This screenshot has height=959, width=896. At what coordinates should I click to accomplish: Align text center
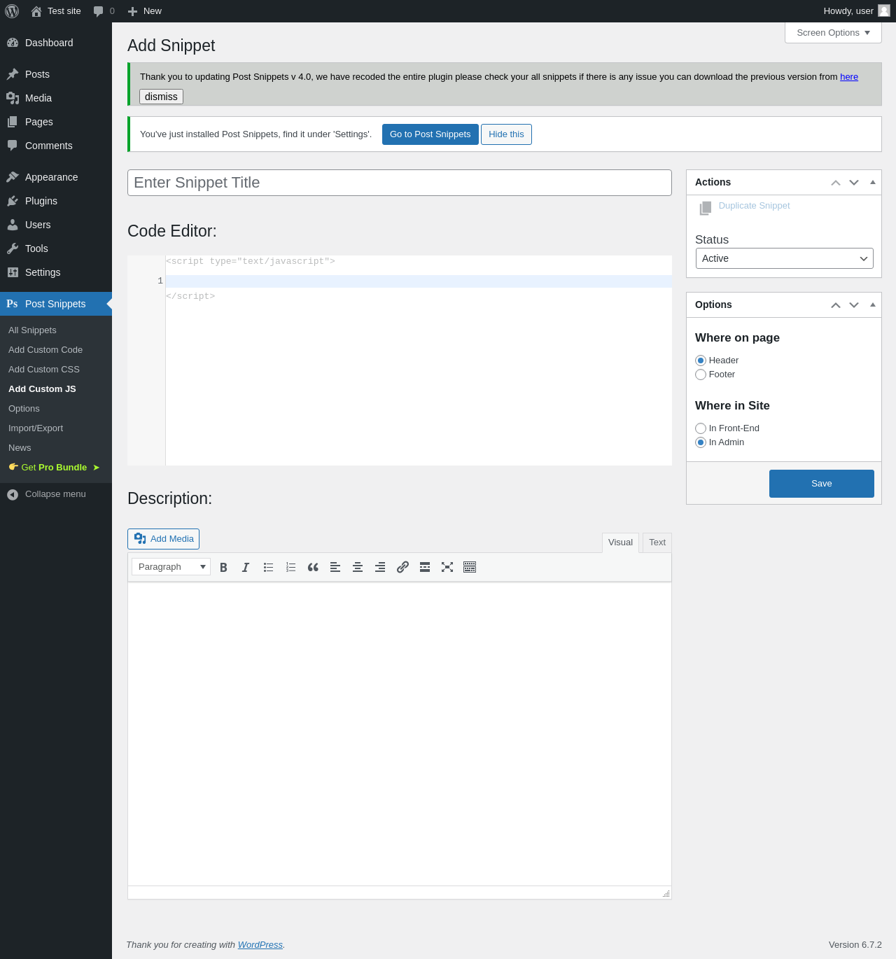[x=358, y=567]
